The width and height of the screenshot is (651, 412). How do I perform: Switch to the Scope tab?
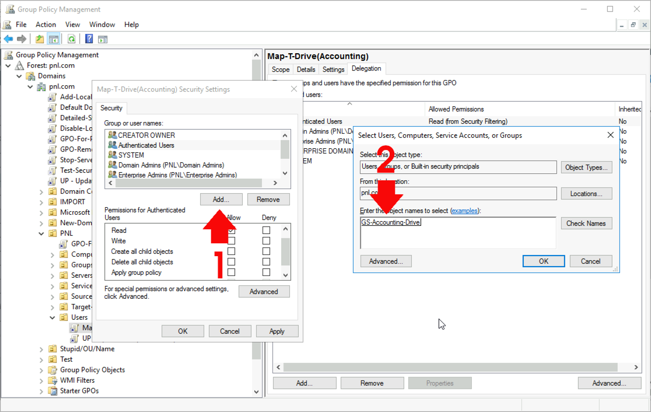(280, 69)
